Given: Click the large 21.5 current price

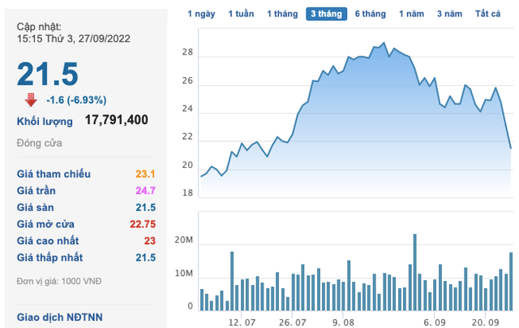Looking at the screenshot, I should pyautogui.click(x=48, y=74).
